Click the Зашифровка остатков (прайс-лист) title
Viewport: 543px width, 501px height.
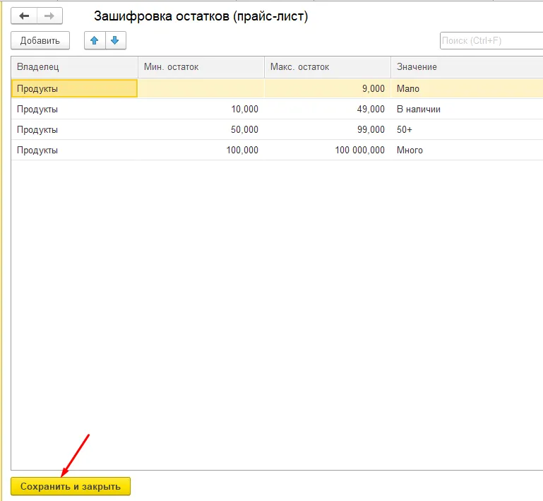(201, 16)
